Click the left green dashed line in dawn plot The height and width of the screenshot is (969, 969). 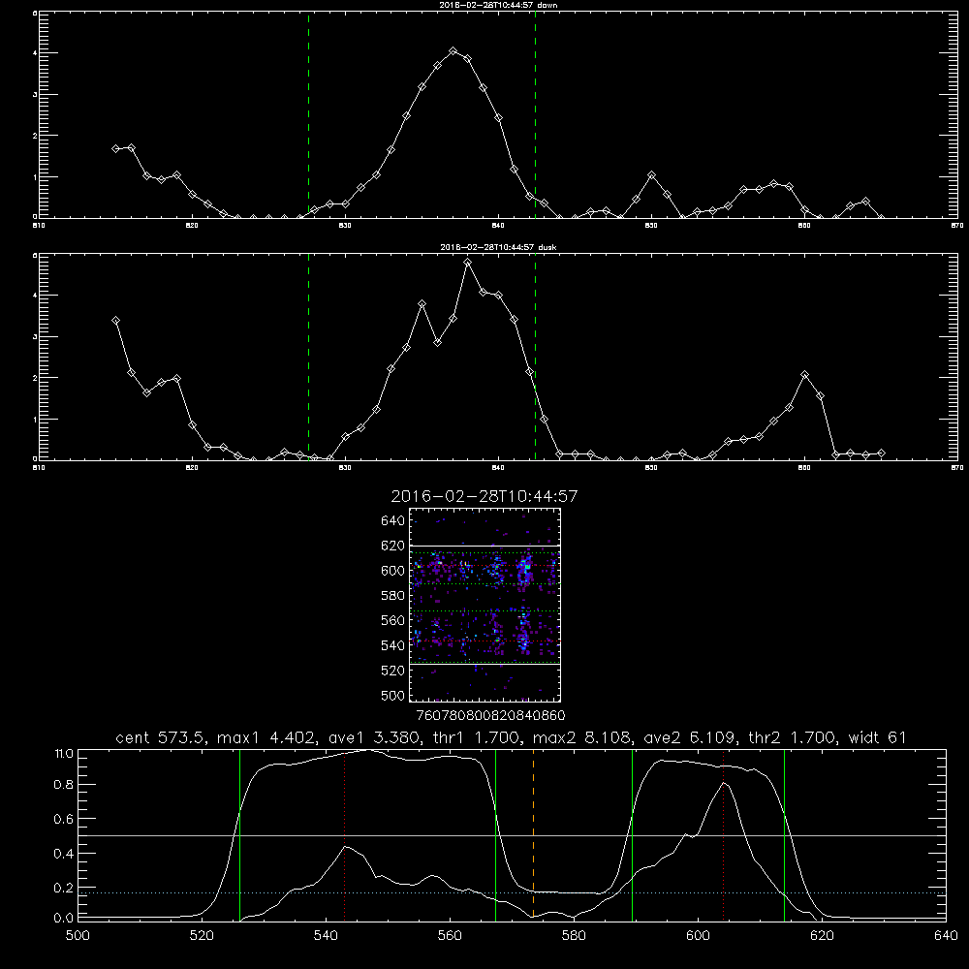point(308,115)
